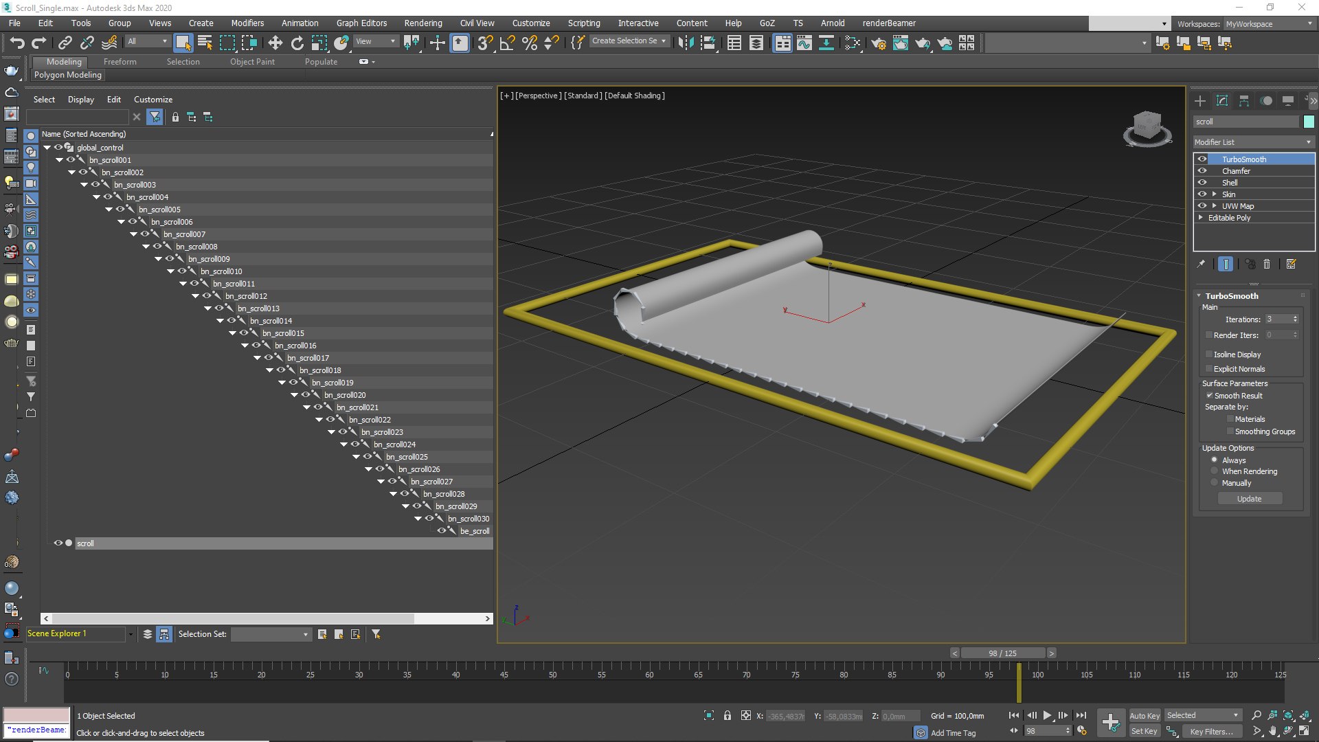This screenshot has width=1319, height=742.
Task: Click the Iterations value field
Action: 1278,319
